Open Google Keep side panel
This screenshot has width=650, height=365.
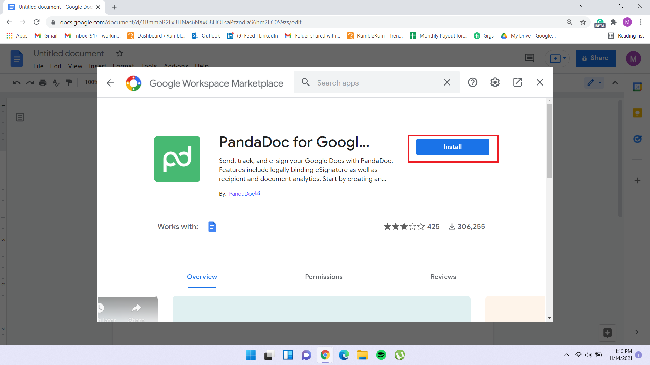(x=637, y=113)
